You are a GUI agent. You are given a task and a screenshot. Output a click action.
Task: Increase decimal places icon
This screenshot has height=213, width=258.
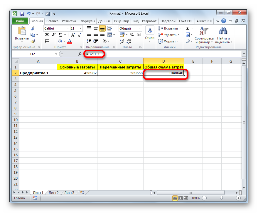122,41
